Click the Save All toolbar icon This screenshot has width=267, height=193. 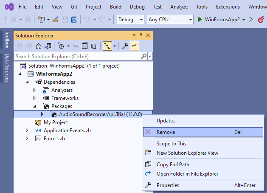pos(74,20)
